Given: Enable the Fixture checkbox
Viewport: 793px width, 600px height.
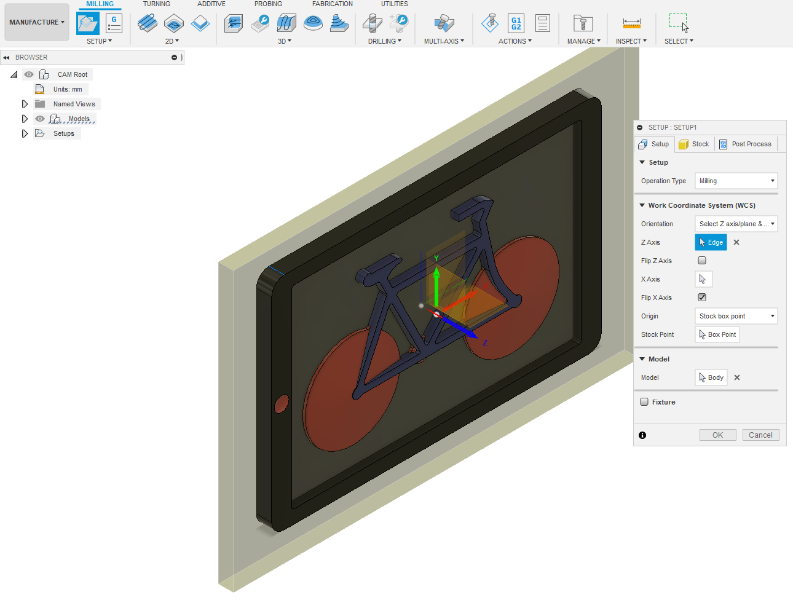Looking at the screenshot, I should click(644, 402).
